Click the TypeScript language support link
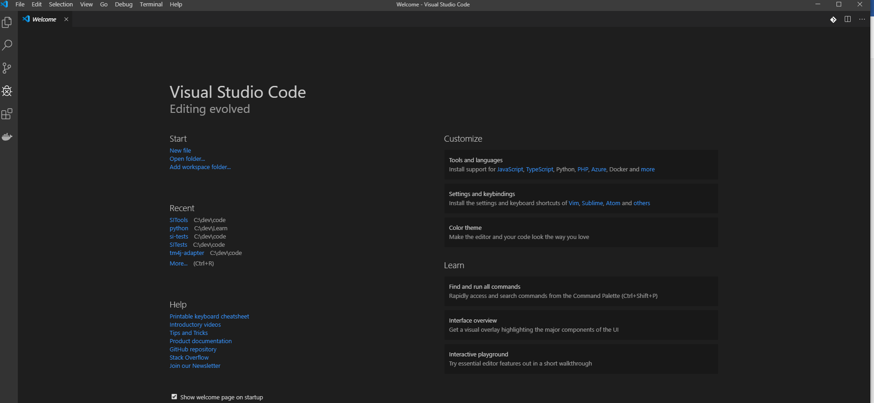The width and height of the screenshot is (874, 403). click(539, 169)
